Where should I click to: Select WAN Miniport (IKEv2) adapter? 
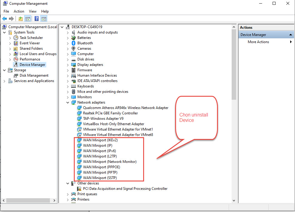pos(100,140)
